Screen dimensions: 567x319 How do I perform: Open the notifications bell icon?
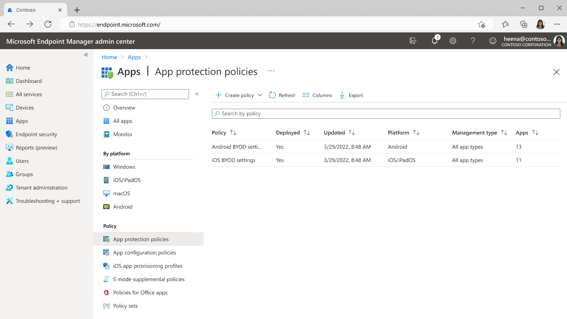point(434,41)
